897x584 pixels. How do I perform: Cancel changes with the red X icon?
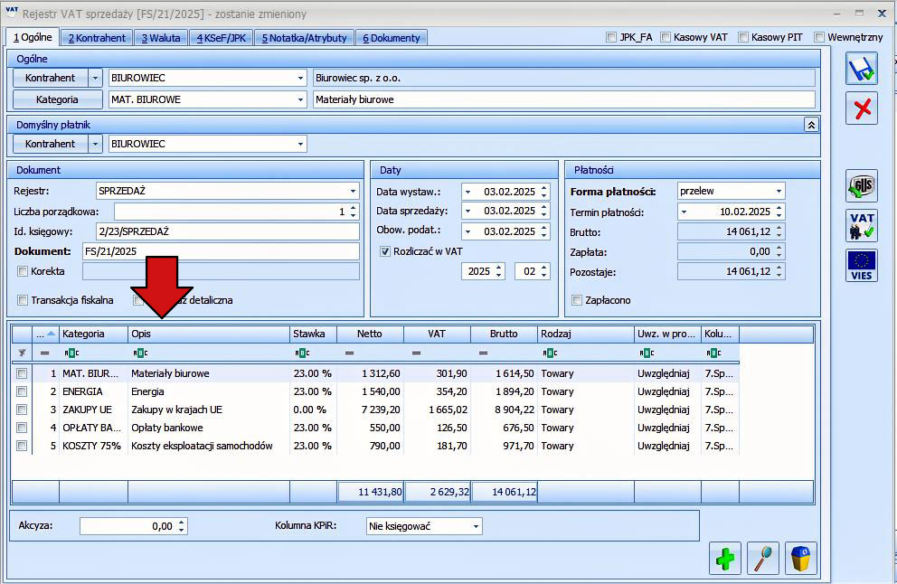(x=862, y=108)
